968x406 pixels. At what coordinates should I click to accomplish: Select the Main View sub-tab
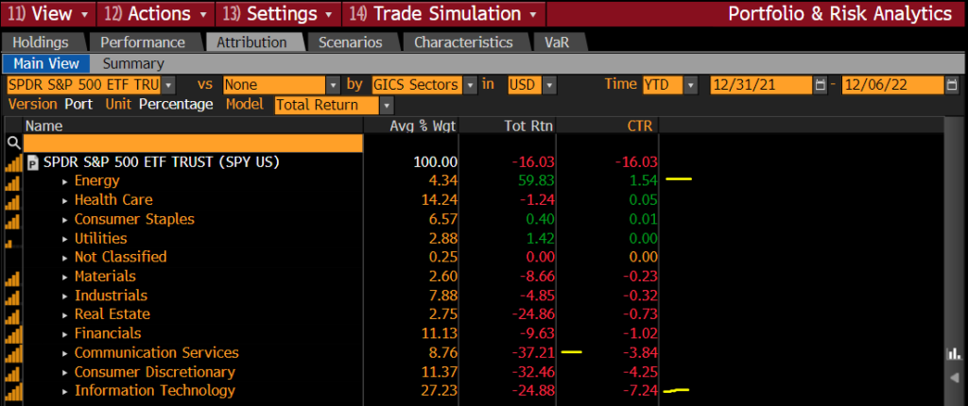tap(46, 63)
